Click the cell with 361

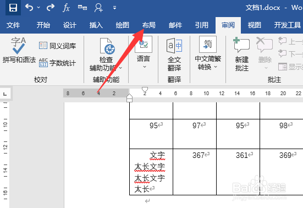238,172
